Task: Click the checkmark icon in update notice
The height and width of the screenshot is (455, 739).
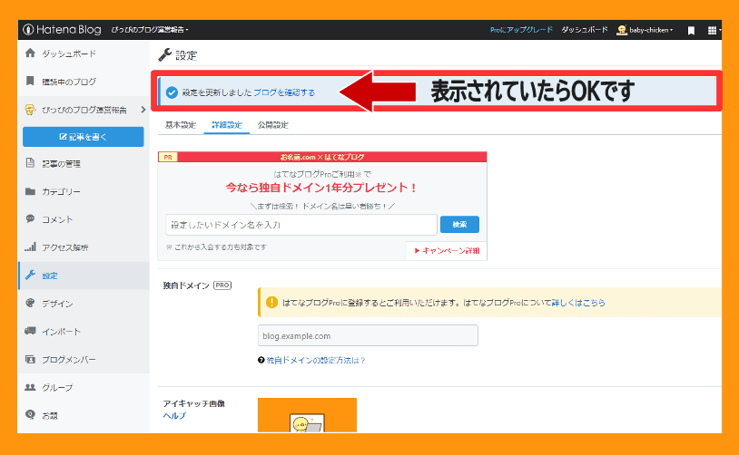Action: [172, 92]
